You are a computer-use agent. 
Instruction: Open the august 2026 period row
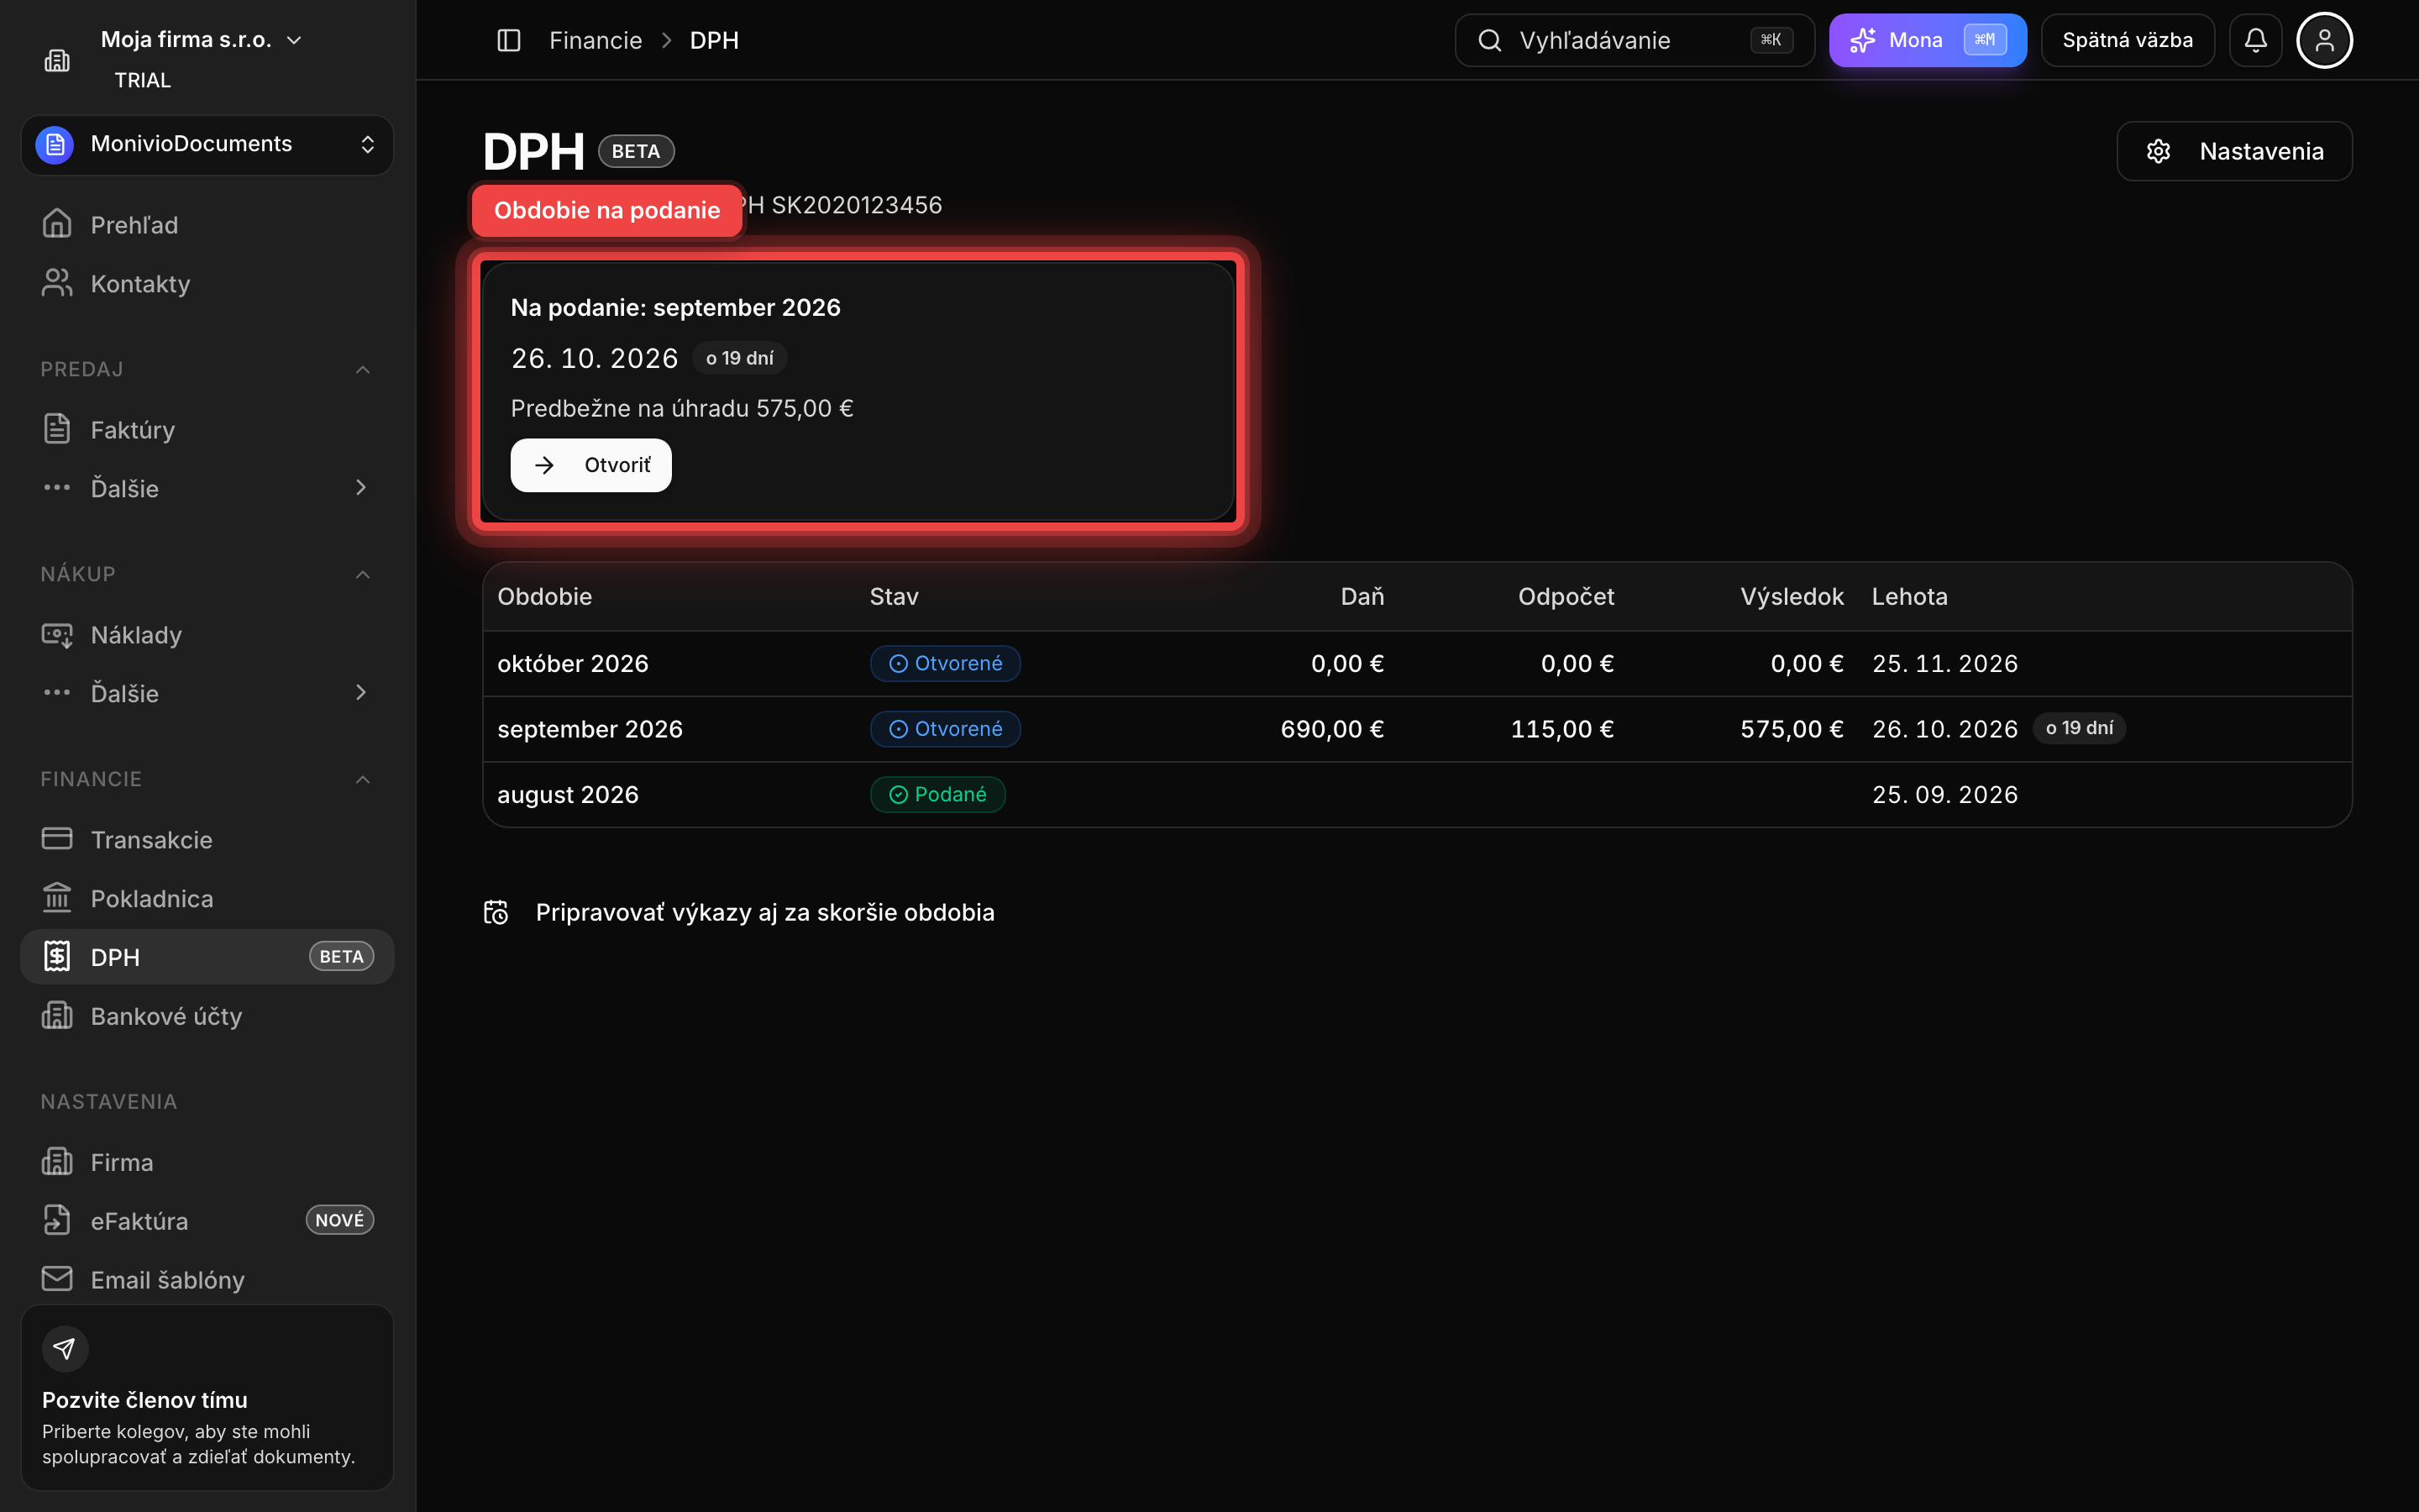[1418, 795]
